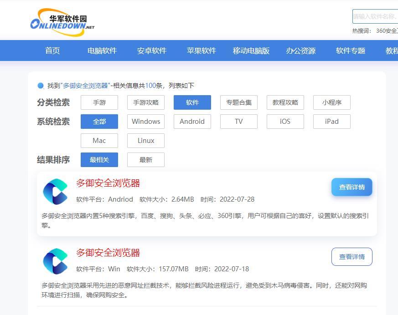Open 电脑软件 navigation menu
Image resolution: width=398 pixels, height=315 pixels.
102,51
